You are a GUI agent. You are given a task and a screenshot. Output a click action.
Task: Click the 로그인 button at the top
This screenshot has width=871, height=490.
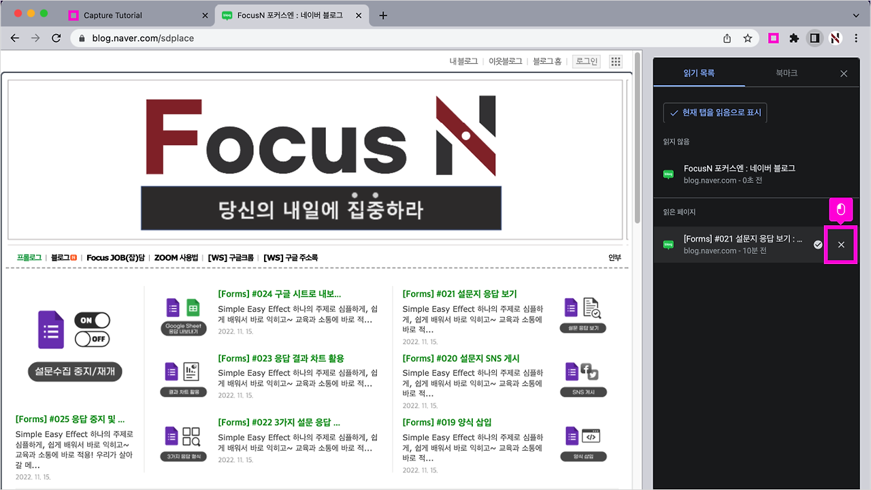coord(586,61)
